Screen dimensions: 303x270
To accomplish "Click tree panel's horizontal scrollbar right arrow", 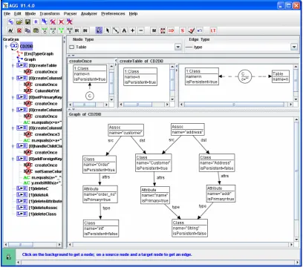I will click(59, 245).
